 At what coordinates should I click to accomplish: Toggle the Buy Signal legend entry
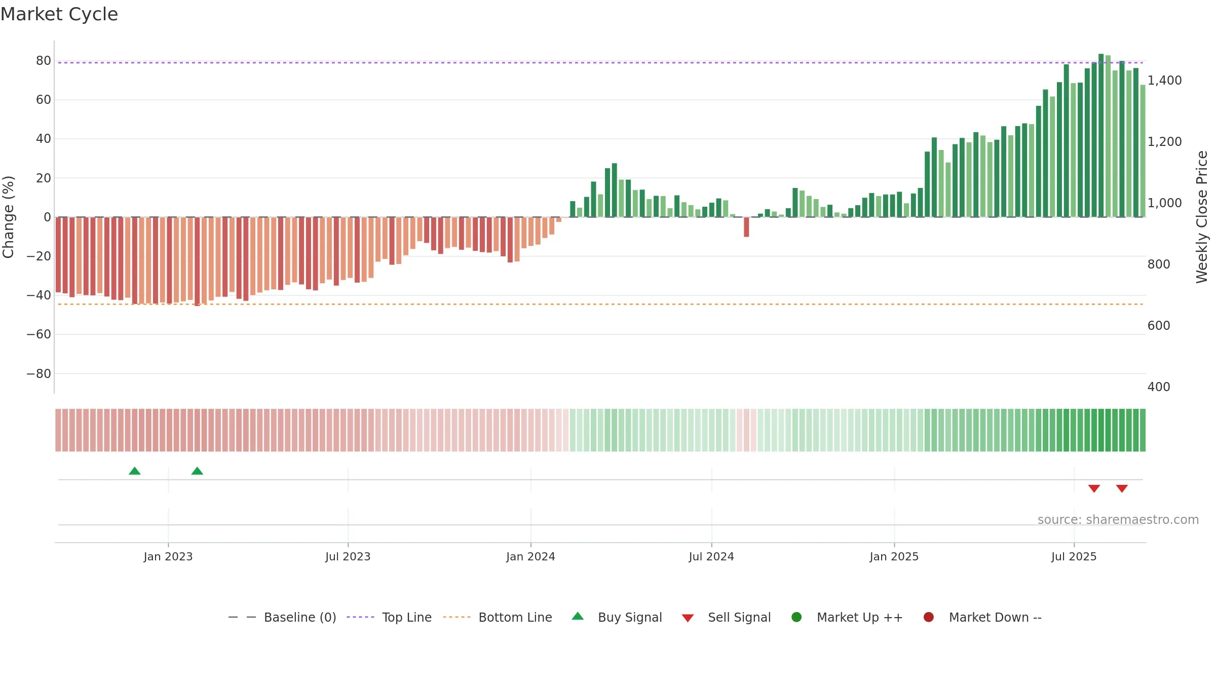point(617,617)
